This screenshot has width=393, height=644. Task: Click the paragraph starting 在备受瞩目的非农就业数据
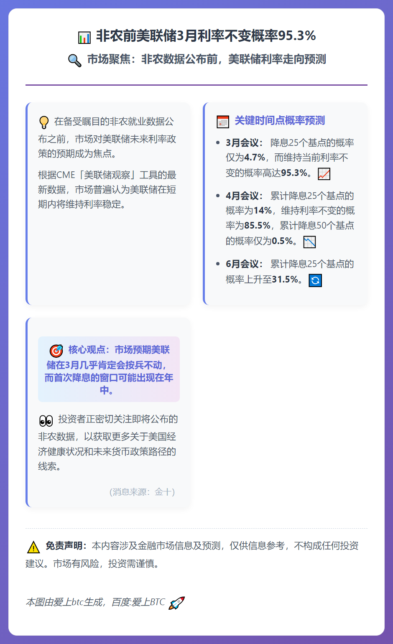click(x=107, y=138)
